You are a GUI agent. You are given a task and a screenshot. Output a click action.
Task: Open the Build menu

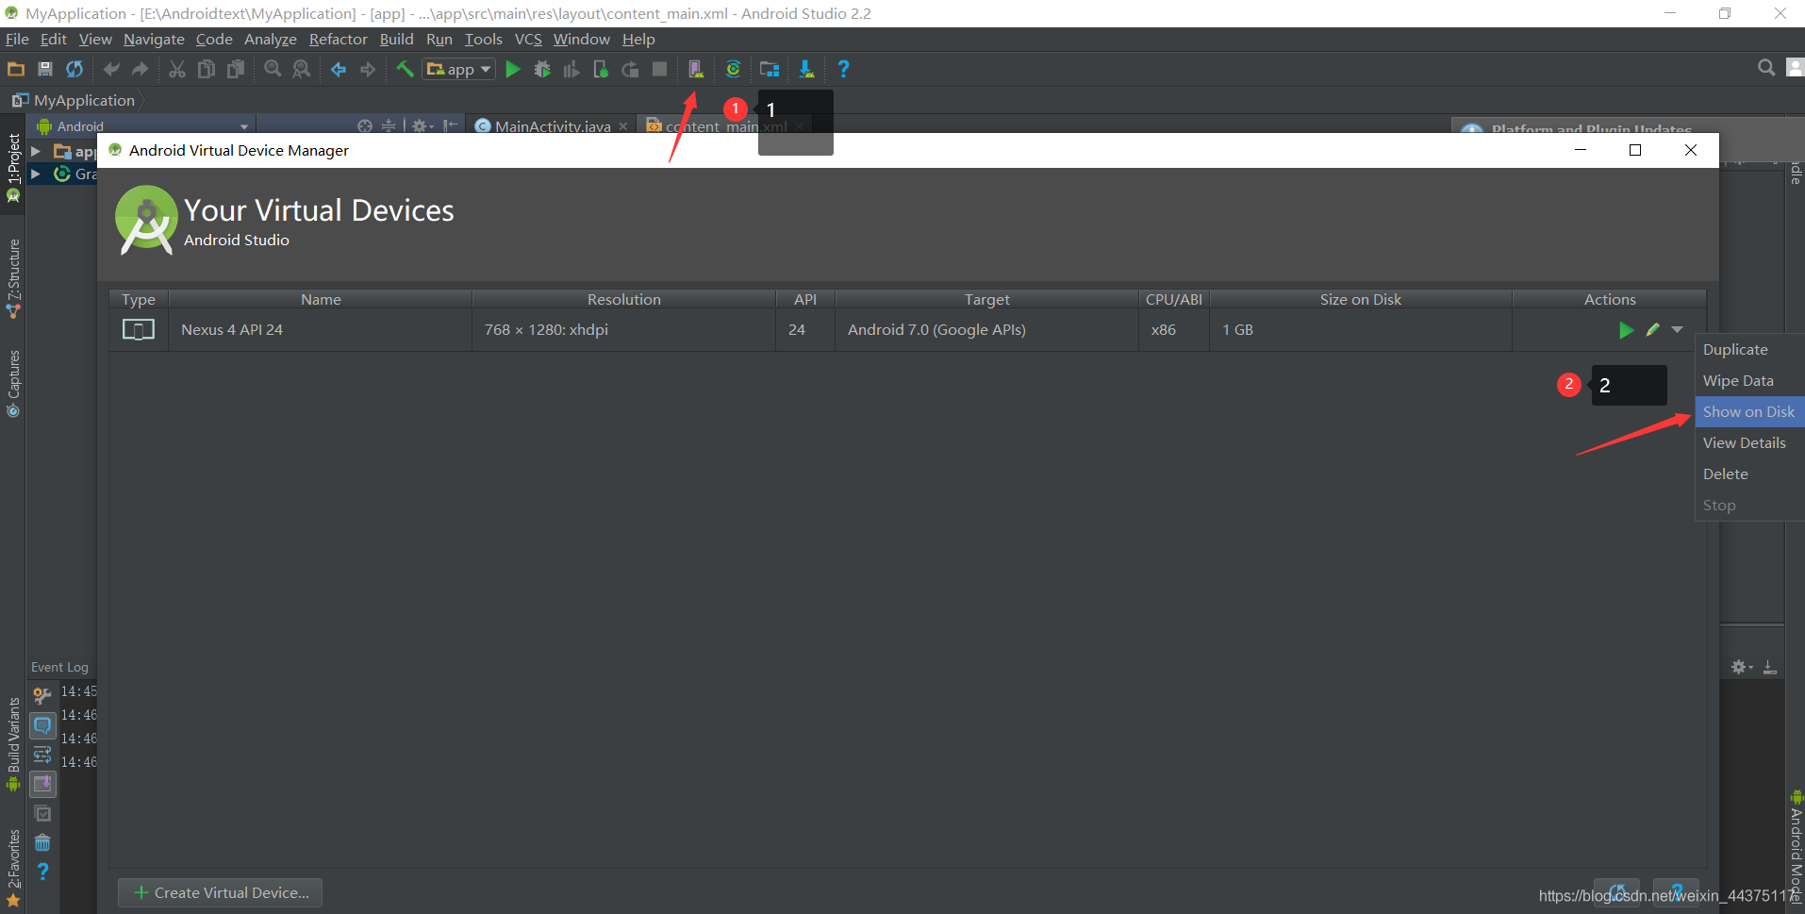coord(396,40)
